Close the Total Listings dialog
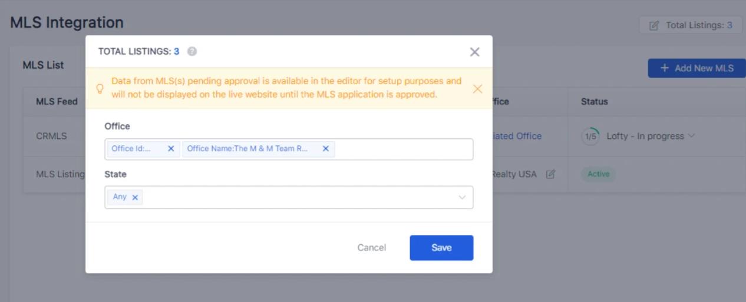The width and height of the screenshot is (746, 302). click(474, 52)
